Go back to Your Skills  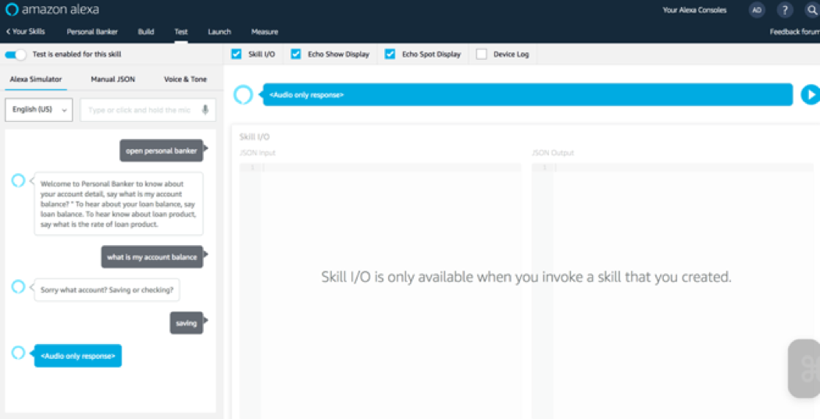[25, 31]
